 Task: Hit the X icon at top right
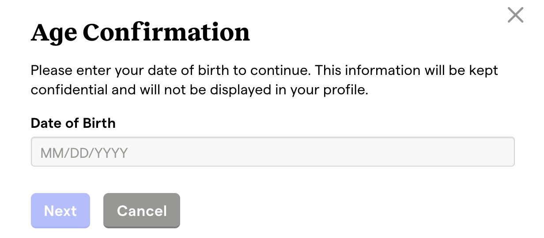tap(515, 15)
